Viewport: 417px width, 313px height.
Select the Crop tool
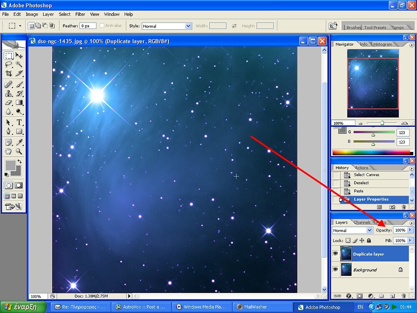[x=8, y=73]
